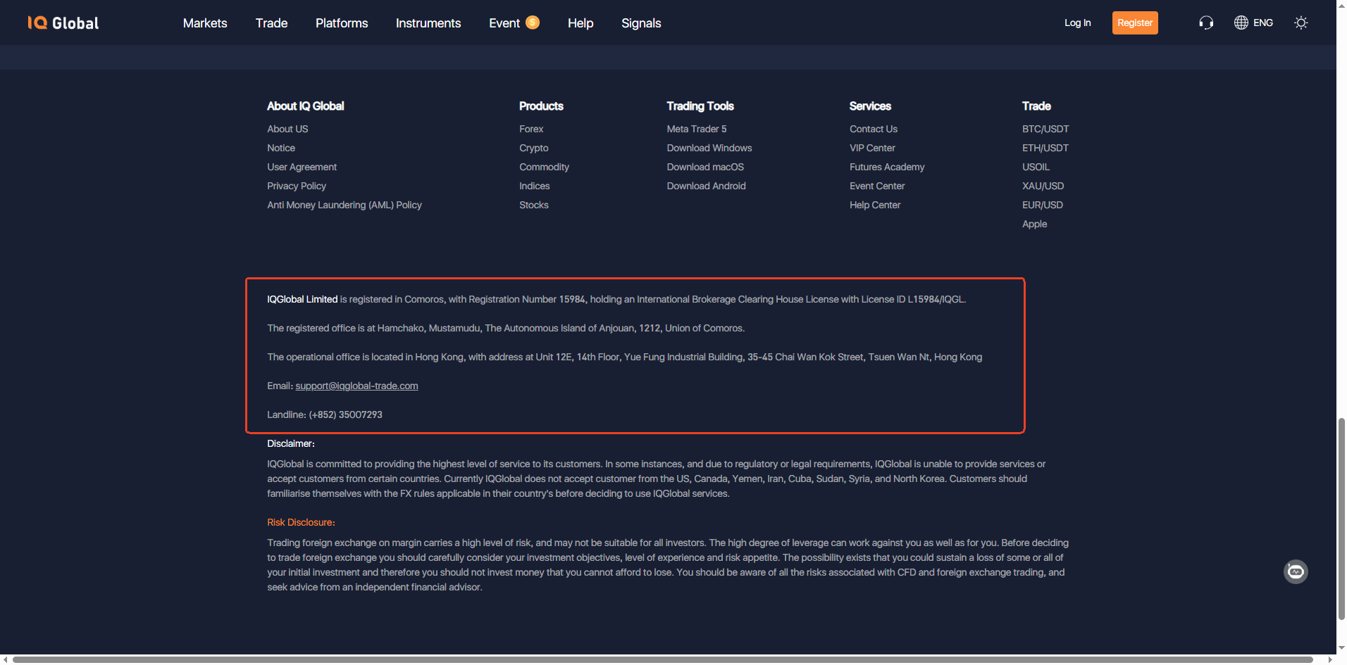Open EUR/USD trade link
Image resolution: width=1347 pixels, height=665 pixels.
click(1043, 205)
